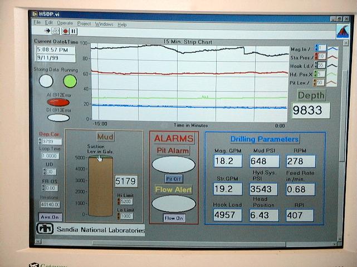Image resolution: width=357 pixels, height=267 pixels.
Task: Toggle the Flow On button
Action: click(x=173, y=218)
